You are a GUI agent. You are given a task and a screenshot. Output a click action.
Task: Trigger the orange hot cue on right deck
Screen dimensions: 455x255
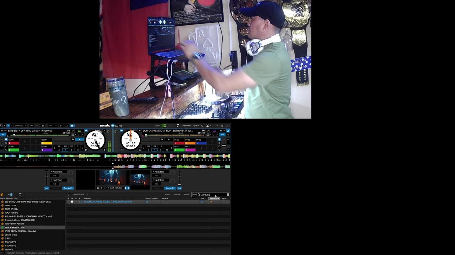tap(190, 143)
